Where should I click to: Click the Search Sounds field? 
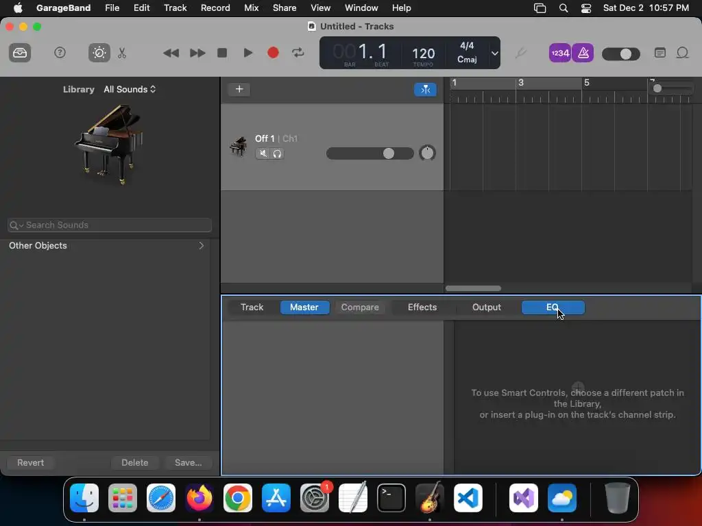point(110,225)
